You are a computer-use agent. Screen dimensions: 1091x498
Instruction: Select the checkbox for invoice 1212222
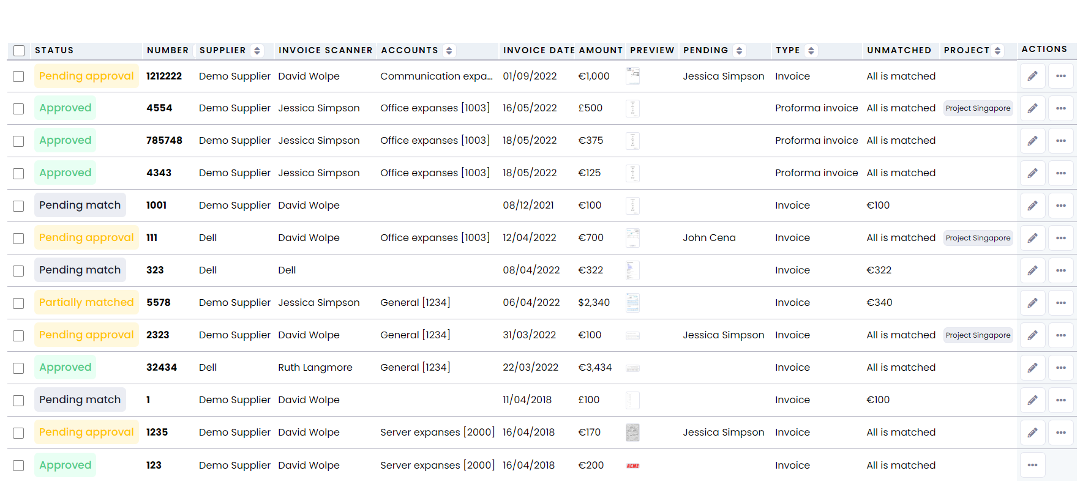(x=18, y=76)
